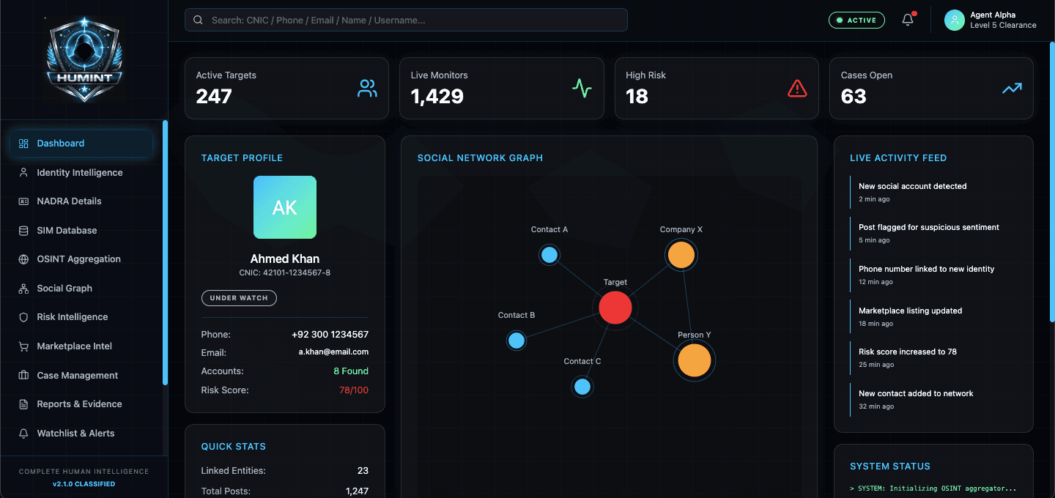The height and width of the screenshot is (498, 1055).
Task: Open the Active Targets 247 card
Action: (x=286, y=88)
